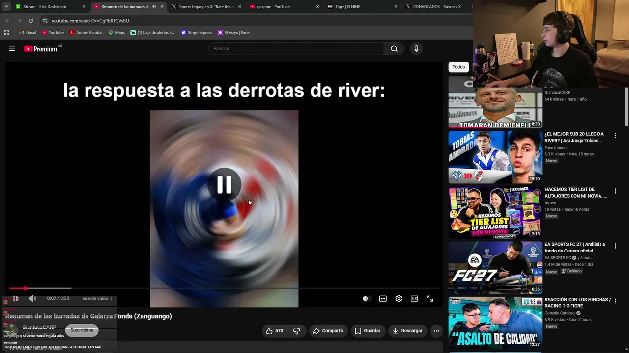Open the 'EA SPORTS FC' channel name
629x353 pixels.
coord(558,258)
